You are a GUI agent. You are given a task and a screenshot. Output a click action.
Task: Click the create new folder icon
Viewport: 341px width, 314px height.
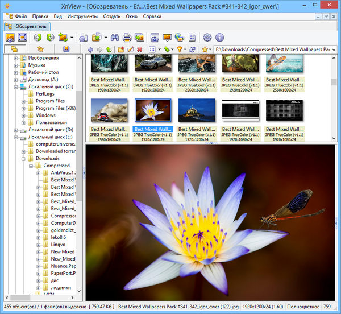pyautogui.click(x=120, y=50)
